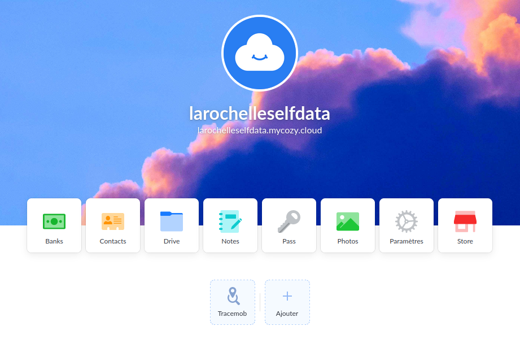The image size is (520, 339).
Task: Launch the Drive folder app
Action: point(172,225)
